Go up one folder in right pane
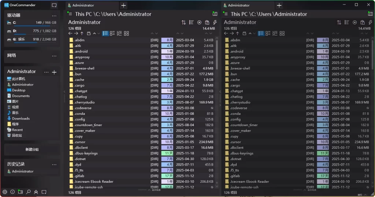The image size is (375, 197). click(237, 33)
